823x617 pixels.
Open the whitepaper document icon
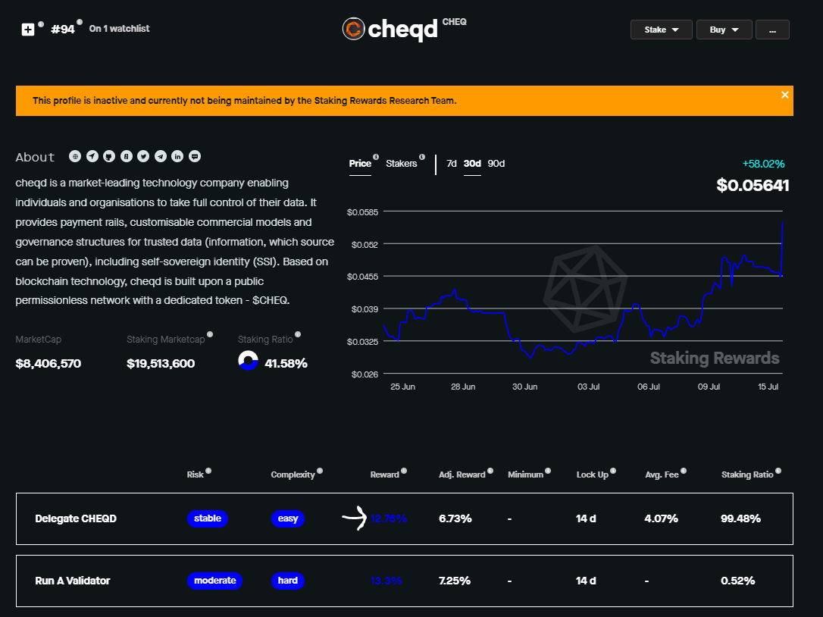[127, 156]
